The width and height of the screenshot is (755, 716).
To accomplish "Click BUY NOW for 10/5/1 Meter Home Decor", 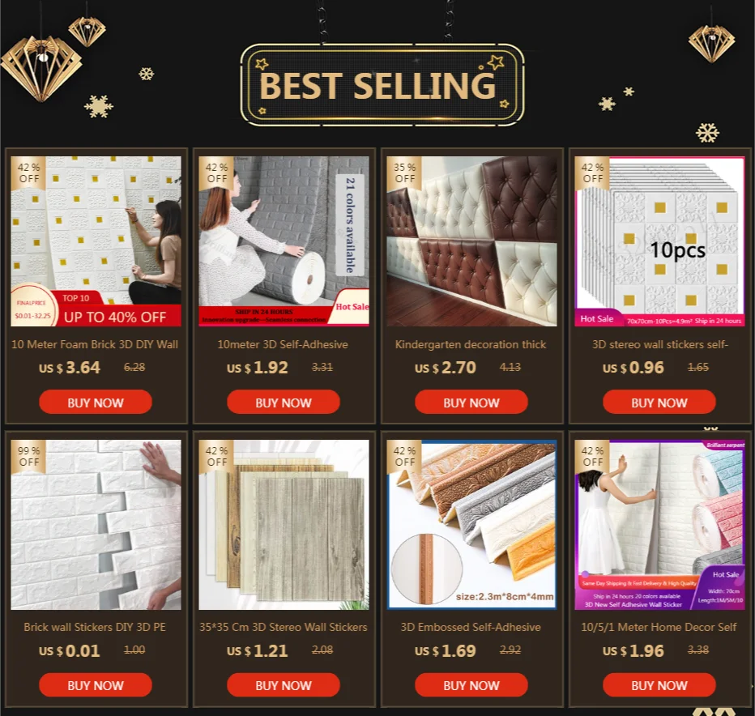I will 659,684.
